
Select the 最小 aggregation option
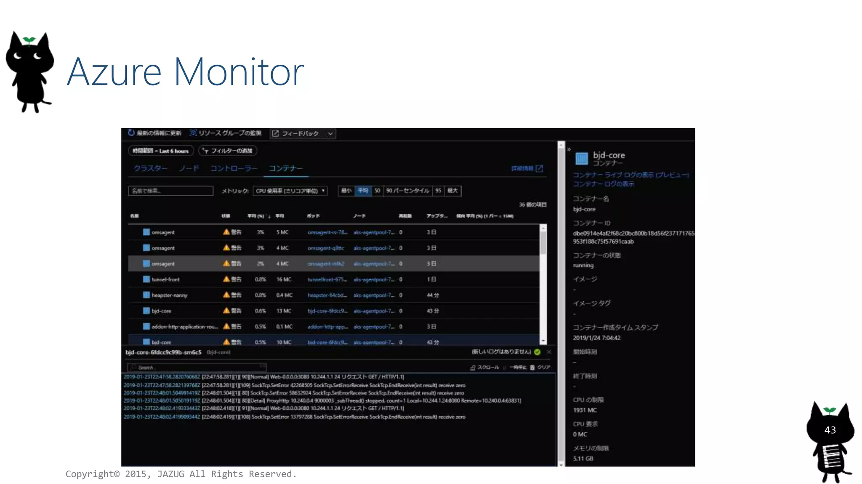(x=346, y=191)
